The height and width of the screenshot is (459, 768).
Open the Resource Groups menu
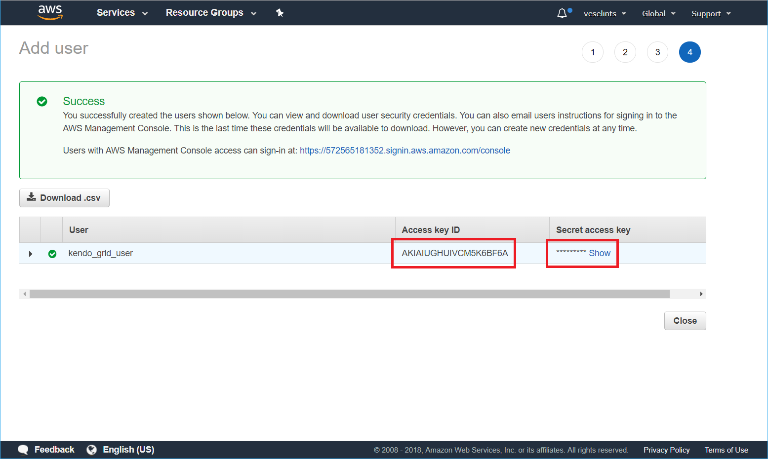point(209,12)
